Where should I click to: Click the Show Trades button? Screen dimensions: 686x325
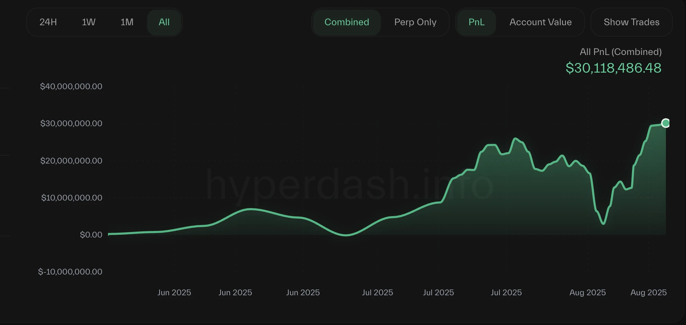click(632, 22)
